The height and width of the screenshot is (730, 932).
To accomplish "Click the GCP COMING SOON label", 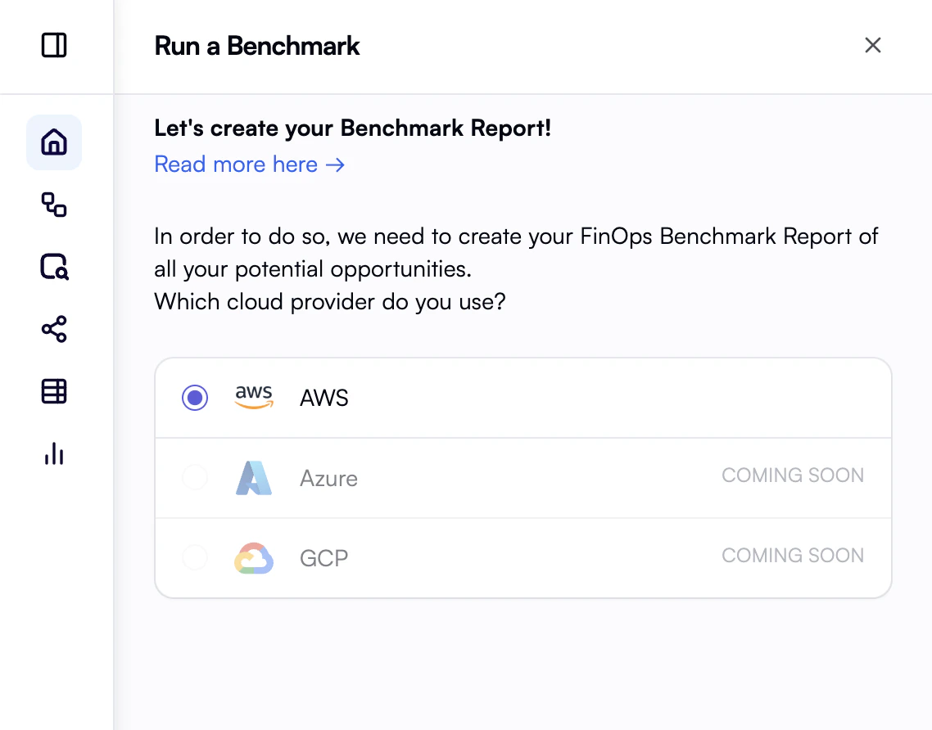I will [x=792, y=555].
